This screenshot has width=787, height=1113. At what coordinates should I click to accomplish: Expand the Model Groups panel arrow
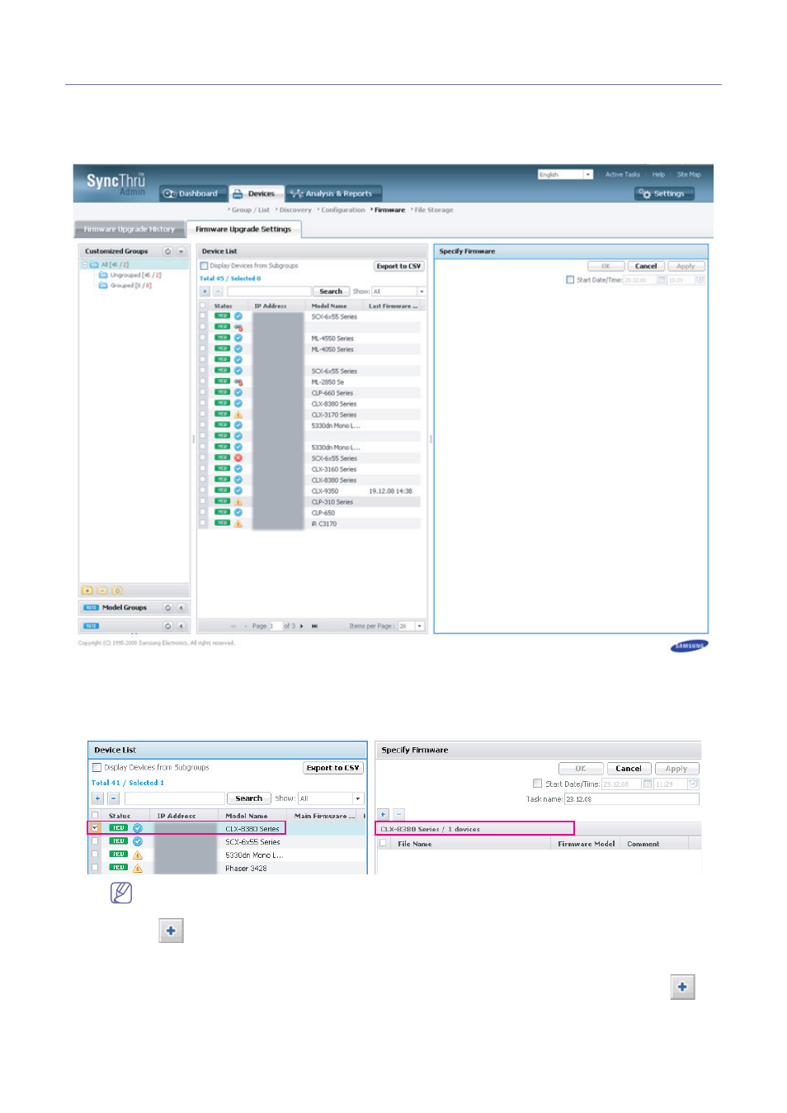pos(181,608)
